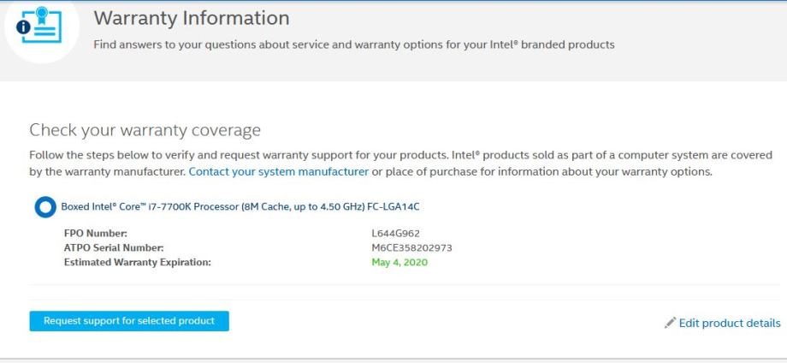787x363 pixels.
Task: Click the Edit product details link text
Action: coord(730,324)
